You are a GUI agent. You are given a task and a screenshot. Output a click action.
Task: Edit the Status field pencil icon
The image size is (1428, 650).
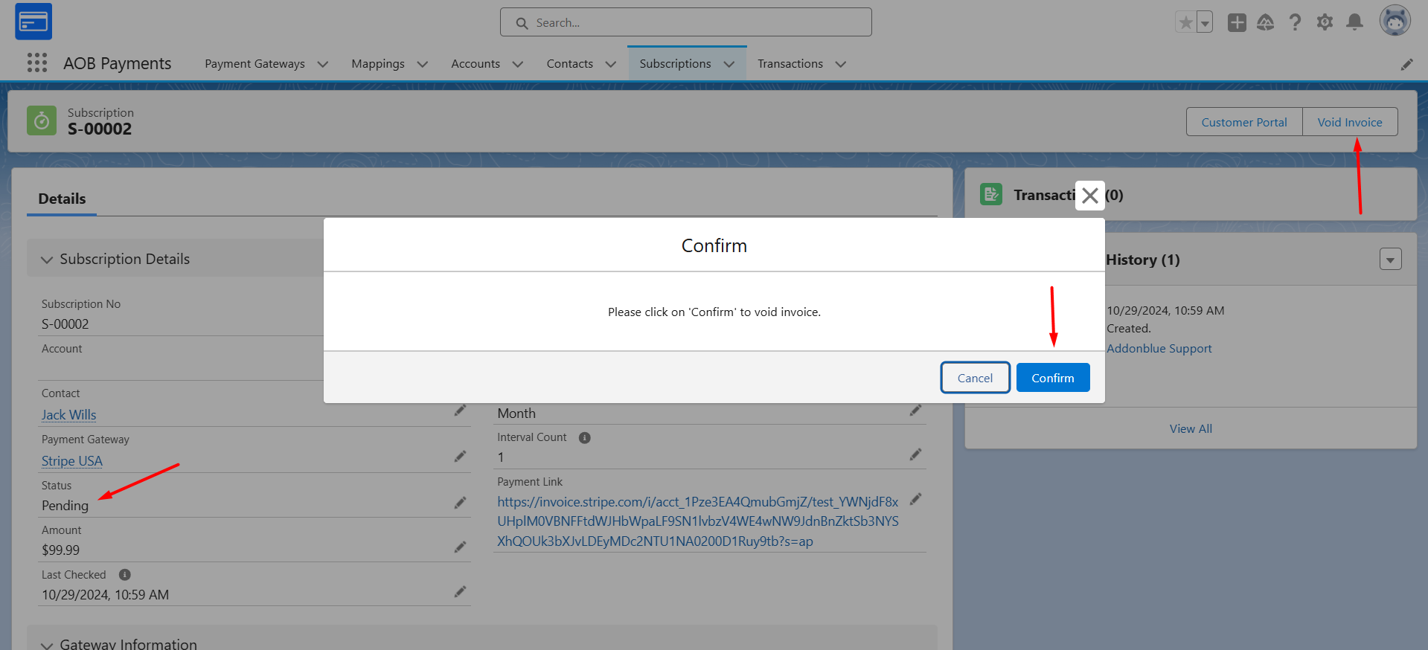[460, 503]
